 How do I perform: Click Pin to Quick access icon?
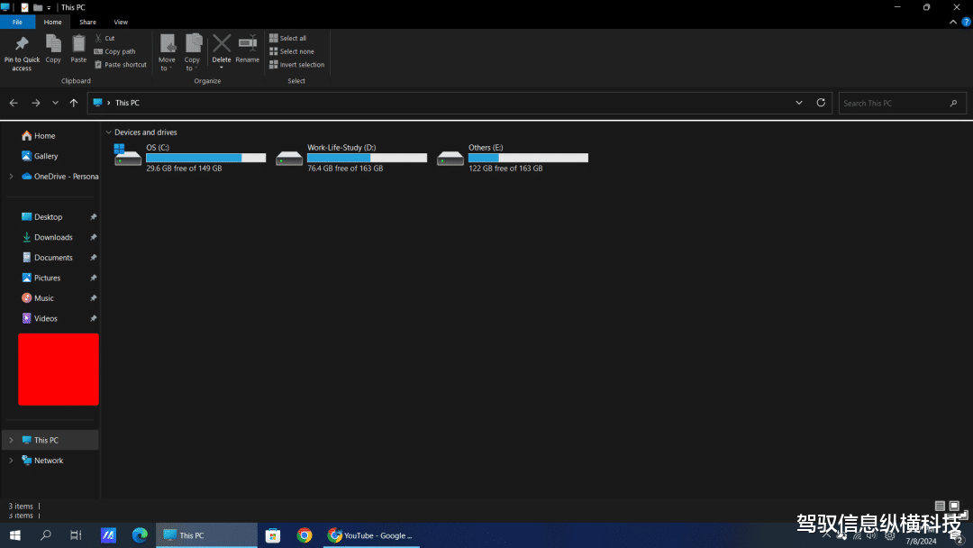pos(22,52)
